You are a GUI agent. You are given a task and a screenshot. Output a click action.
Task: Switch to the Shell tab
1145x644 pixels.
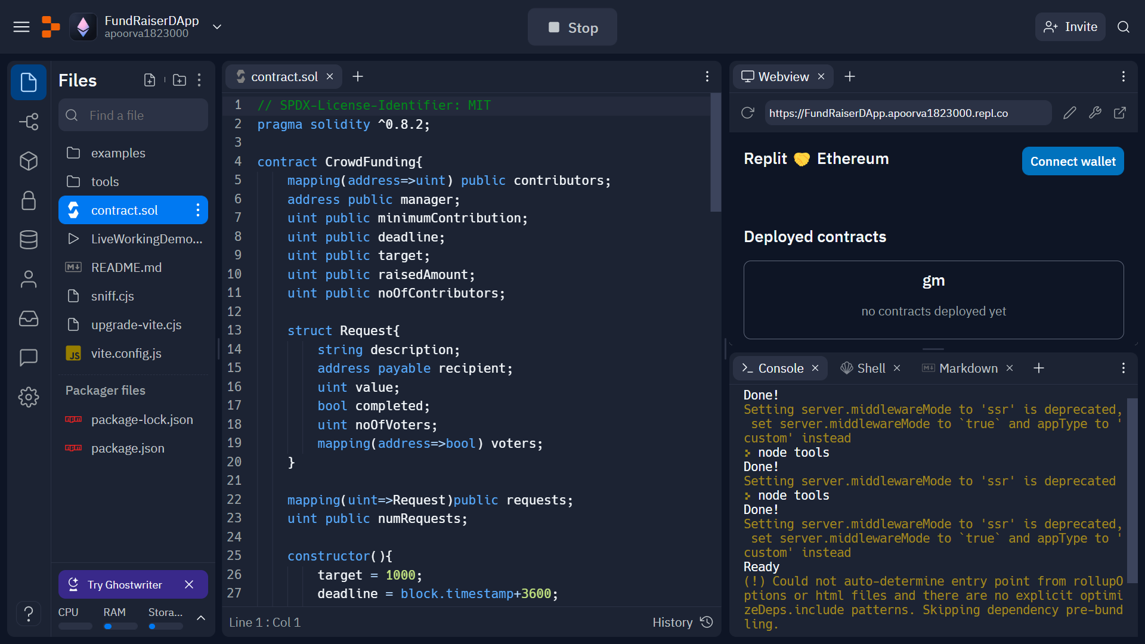[x=871, y=369]
